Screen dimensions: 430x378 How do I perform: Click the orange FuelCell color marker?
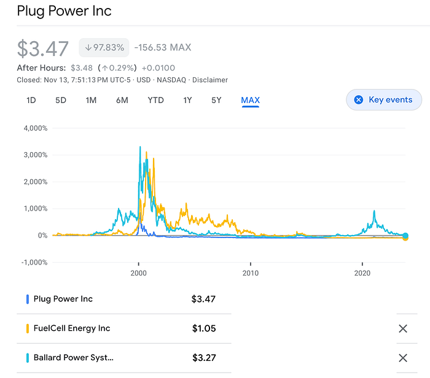click(28, 328)
